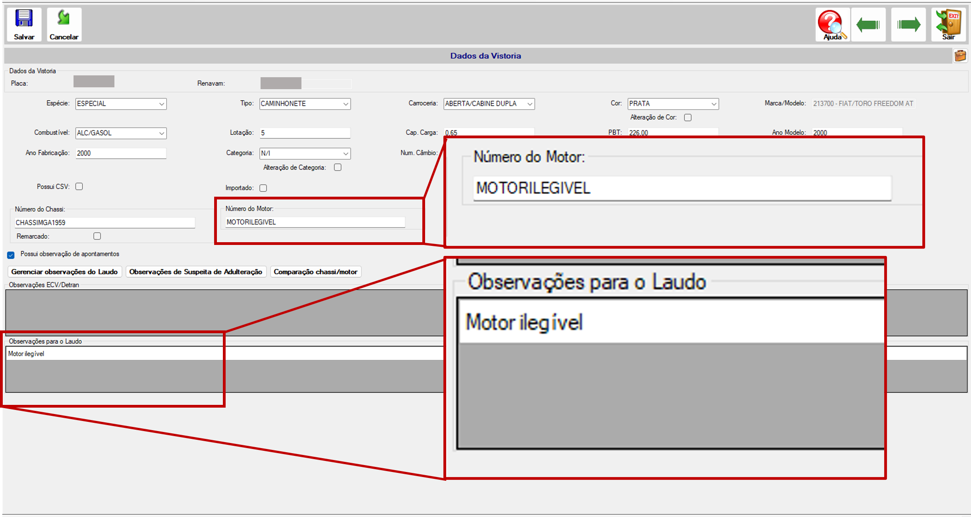Open the Tipo dropdown showing CAMINHONETE
The image size is (971, 517).
(x=305, y=104)
